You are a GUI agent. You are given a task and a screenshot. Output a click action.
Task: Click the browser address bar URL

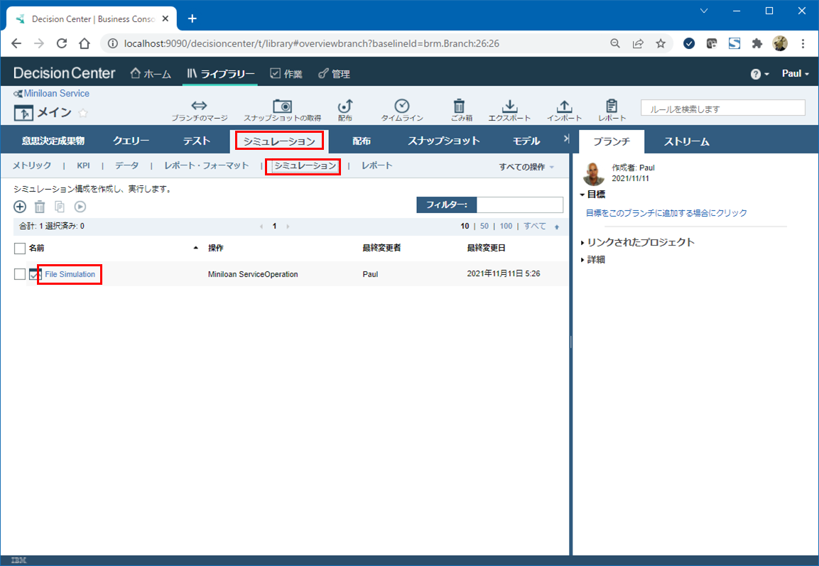[311, 43]
